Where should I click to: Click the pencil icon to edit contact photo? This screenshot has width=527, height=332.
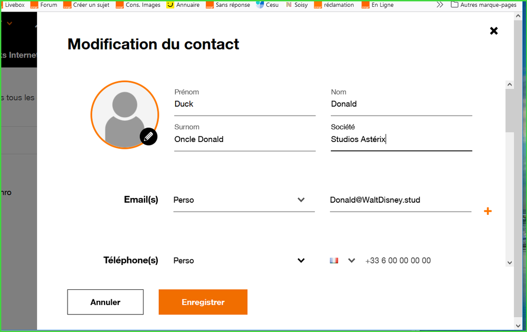coord(149,137)
